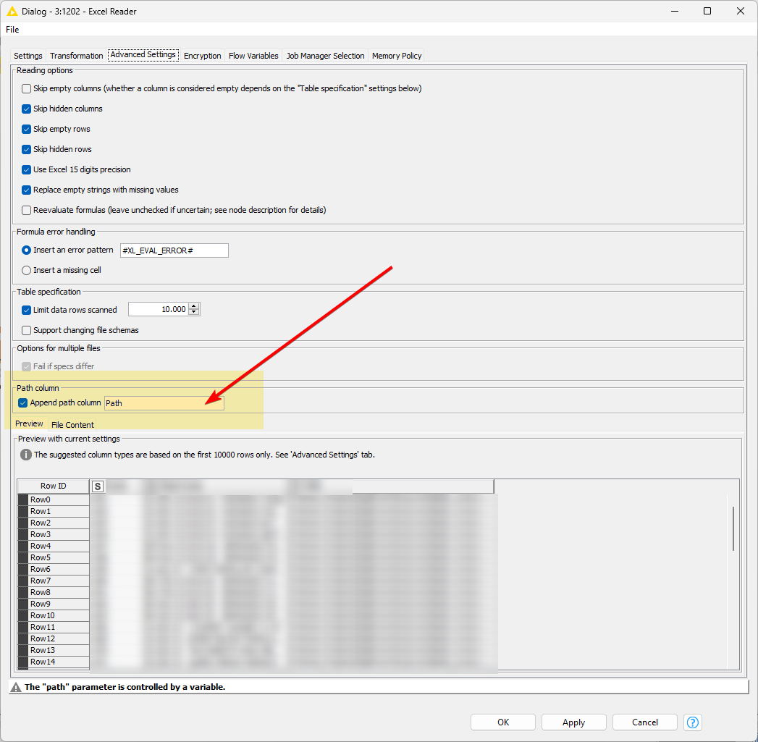
Task: Enable Skip empty columns
Action: pos(26,88)
